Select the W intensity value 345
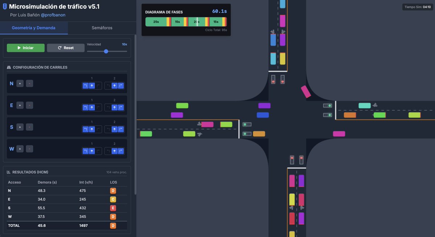This screenshot has height=237, width=435. click(83, 217)
